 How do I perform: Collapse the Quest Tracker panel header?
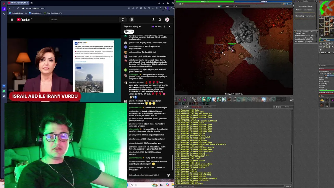click(x=306, y=31)
